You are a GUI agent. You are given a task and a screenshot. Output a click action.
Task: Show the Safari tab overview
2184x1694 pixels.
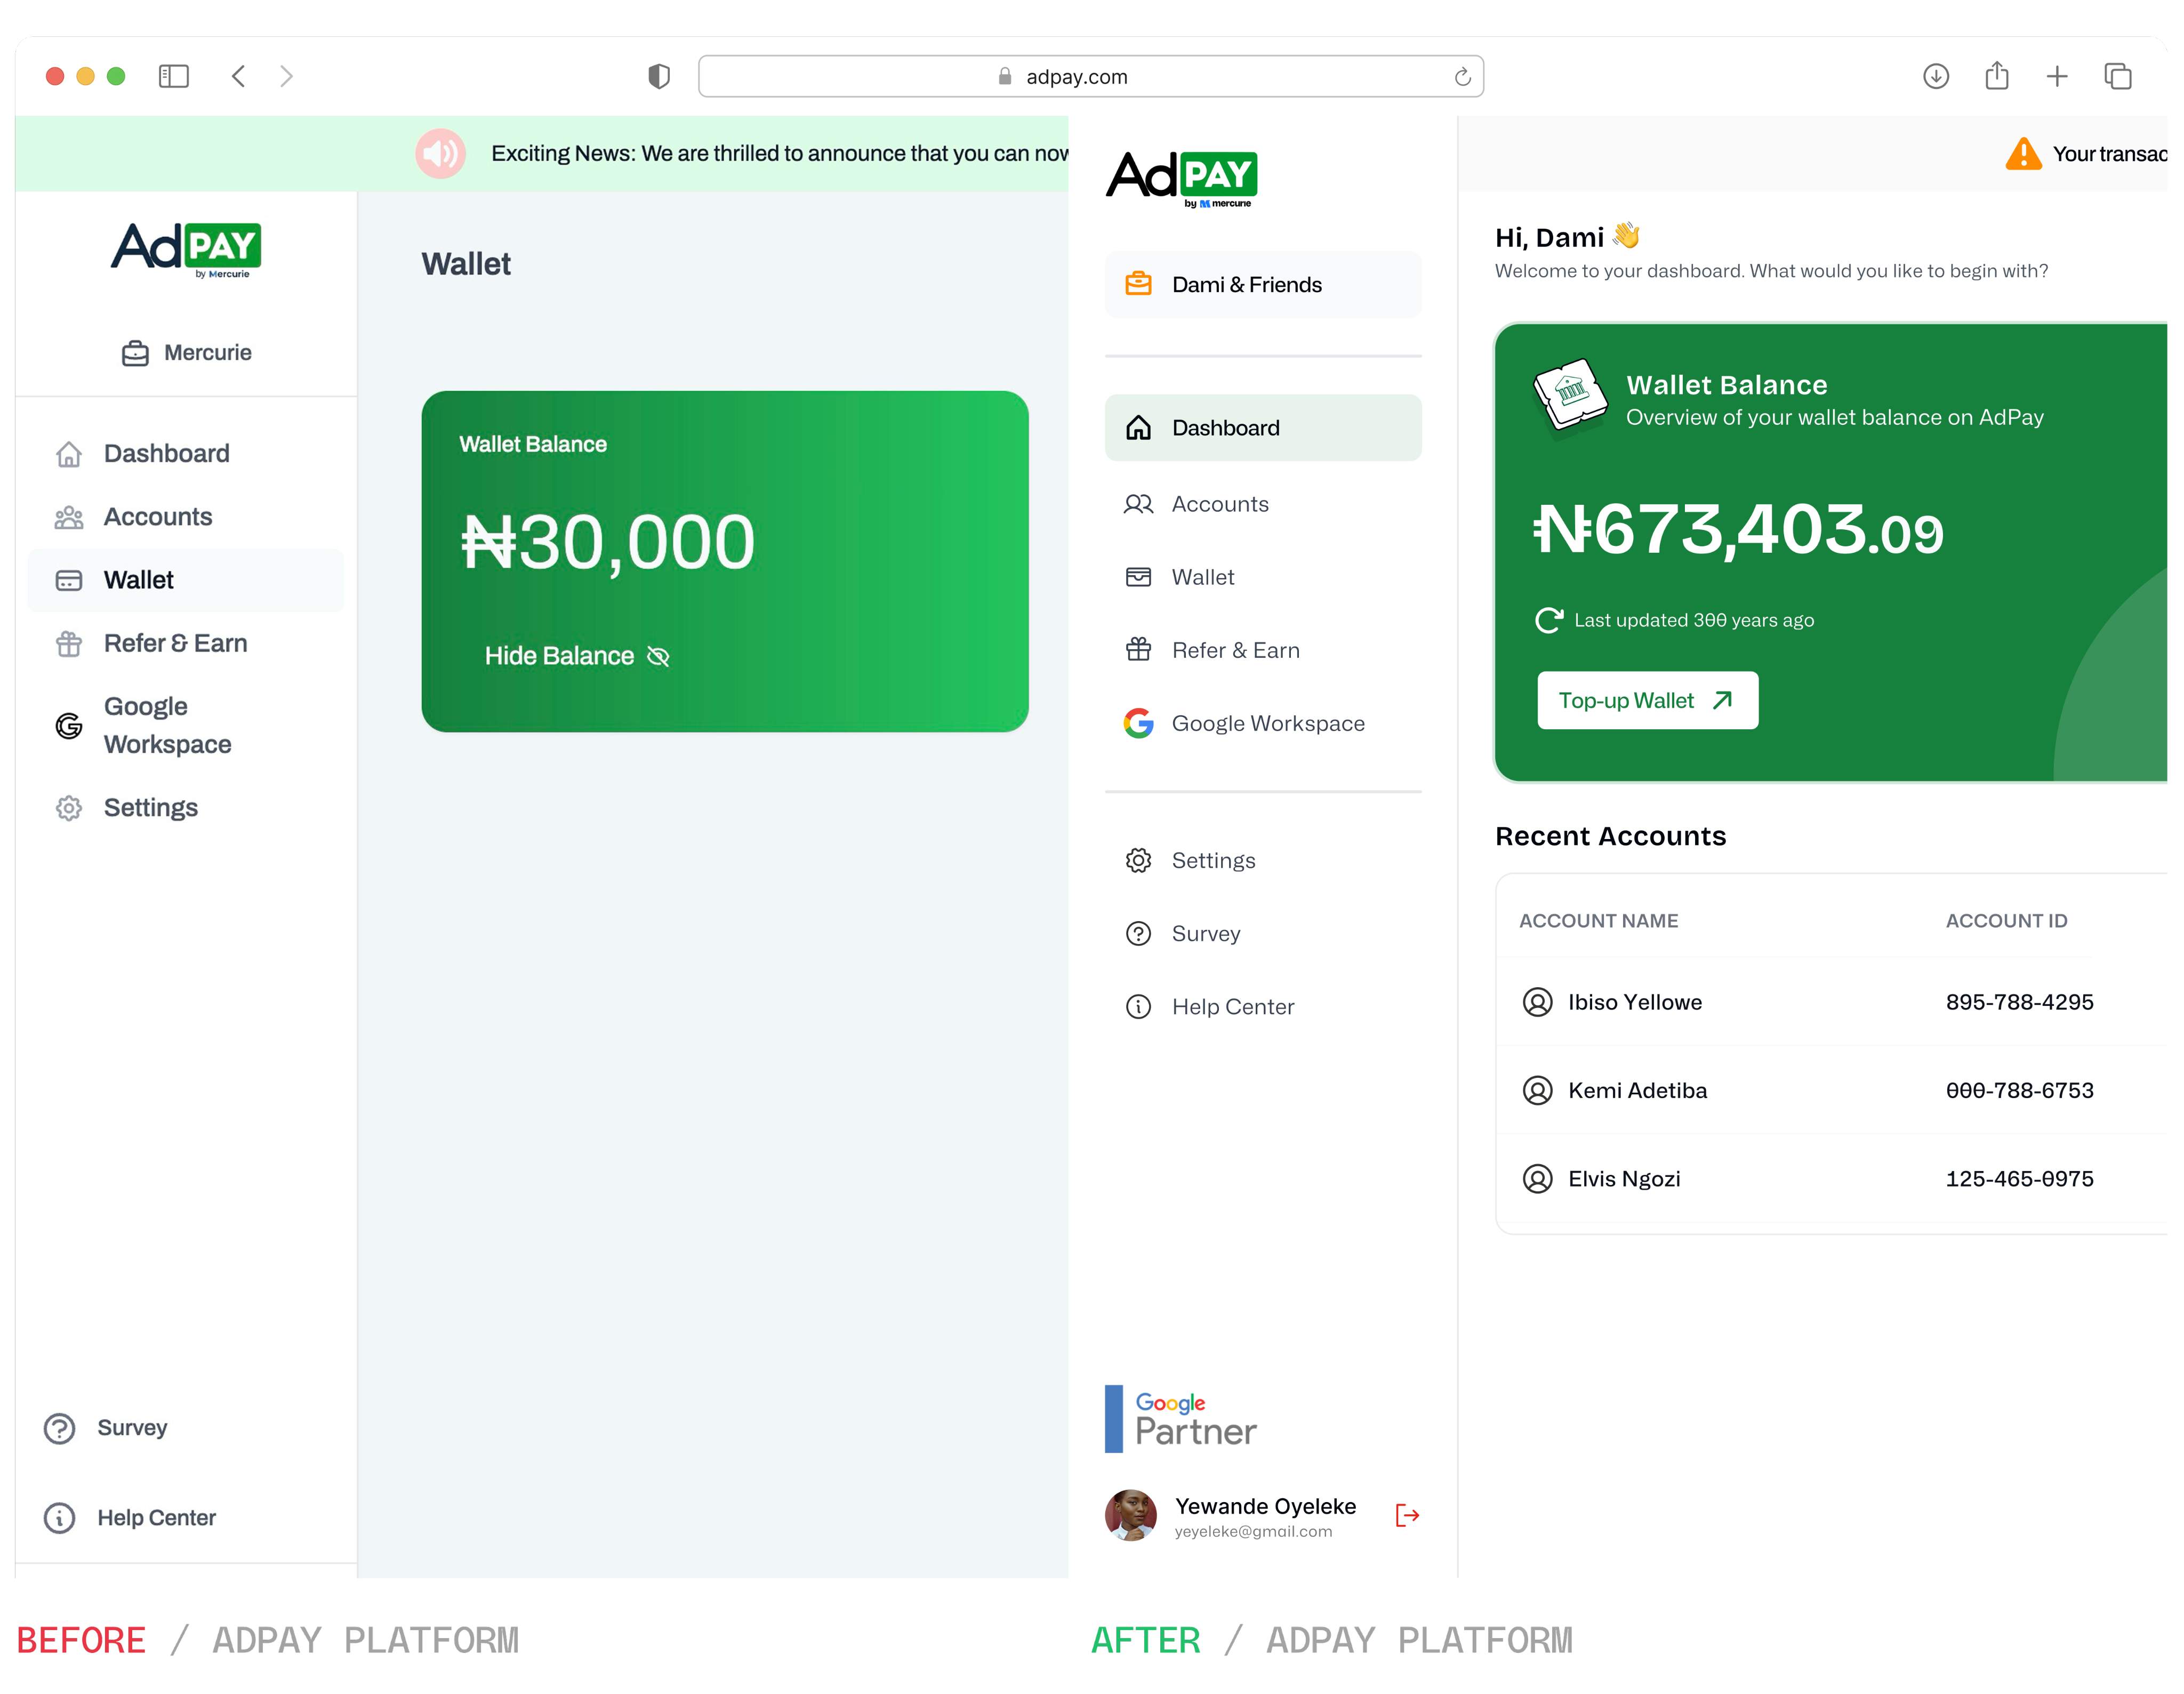(x=2118, y=76)
